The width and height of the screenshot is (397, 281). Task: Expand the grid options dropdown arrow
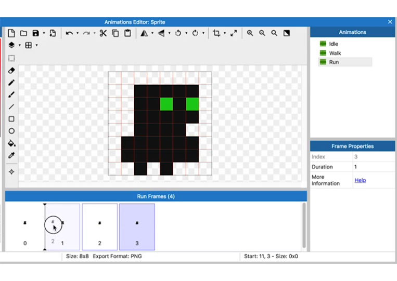(36, 45)
